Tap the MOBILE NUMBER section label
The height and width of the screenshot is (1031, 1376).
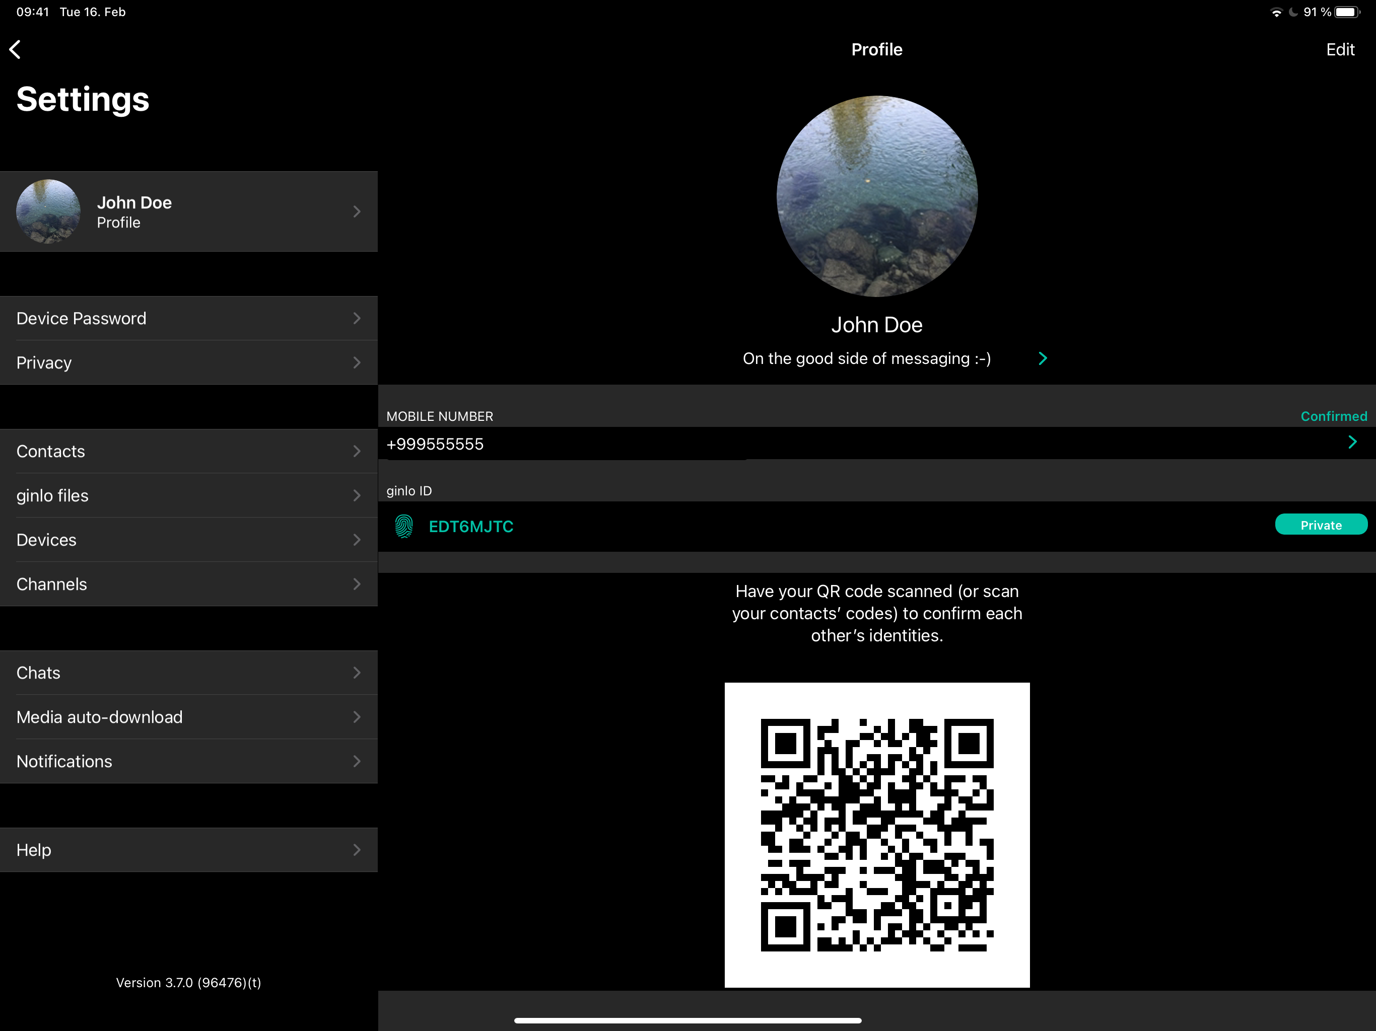tap(440, 416)
